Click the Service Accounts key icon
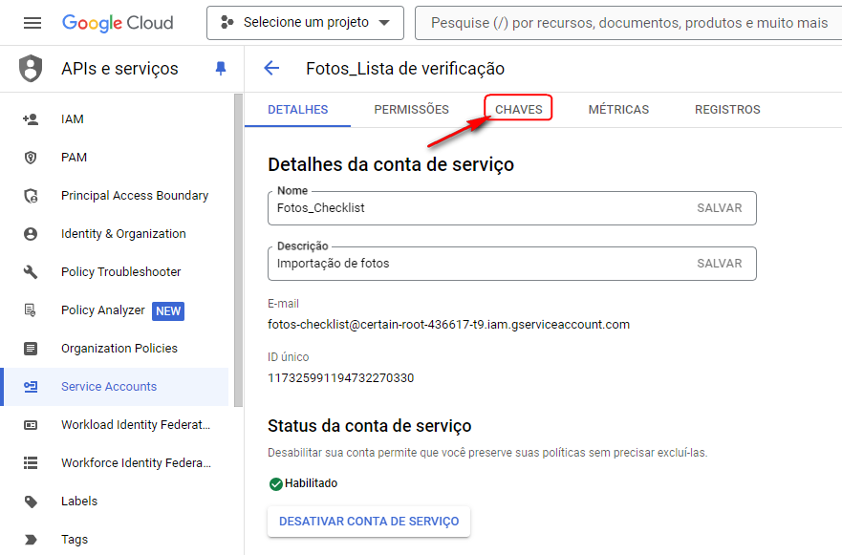The image size is (842, 555). (31, 387)
